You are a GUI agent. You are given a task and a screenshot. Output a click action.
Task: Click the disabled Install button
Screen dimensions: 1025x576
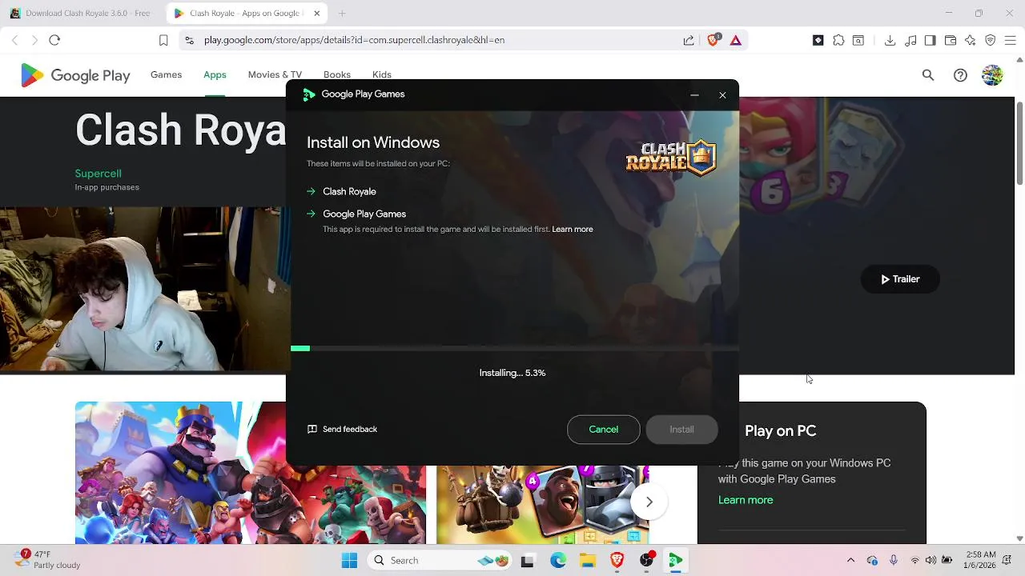681,430
